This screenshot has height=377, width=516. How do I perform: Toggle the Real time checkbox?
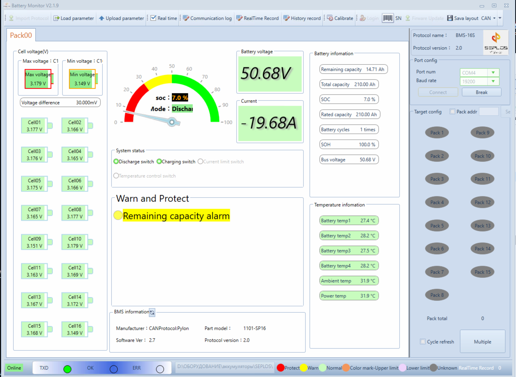[154, 18]
